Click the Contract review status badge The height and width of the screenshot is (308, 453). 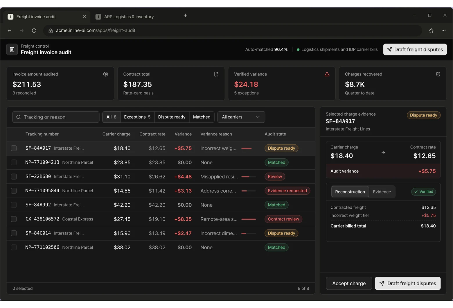(x=283, y=219)
